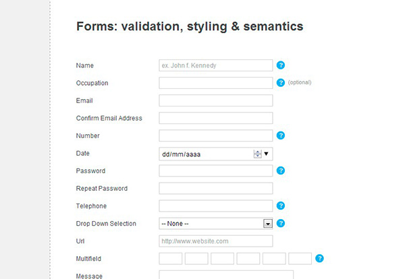Click the Telephone input field
Image resolution: width=405 pixels, height=279 pixels.
click(216, 206)
